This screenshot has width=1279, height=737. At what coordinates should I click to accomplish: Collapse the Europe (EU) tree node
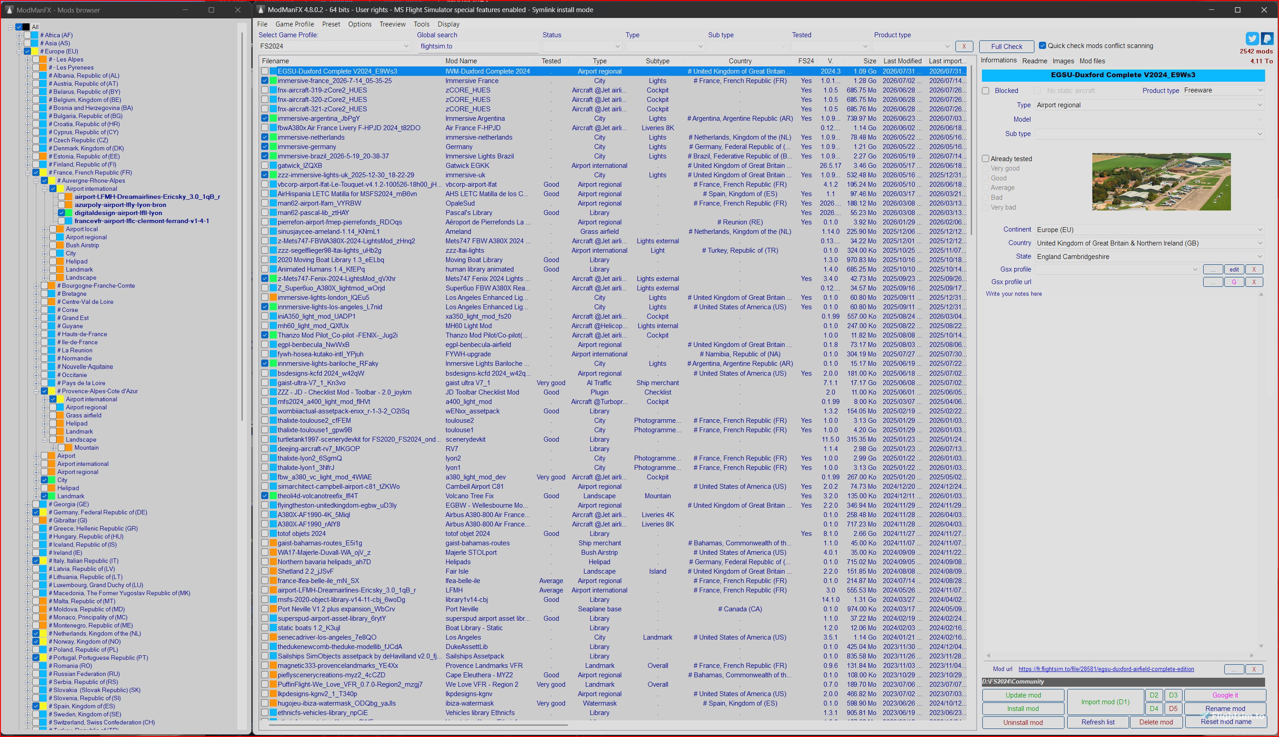point(19,51)
